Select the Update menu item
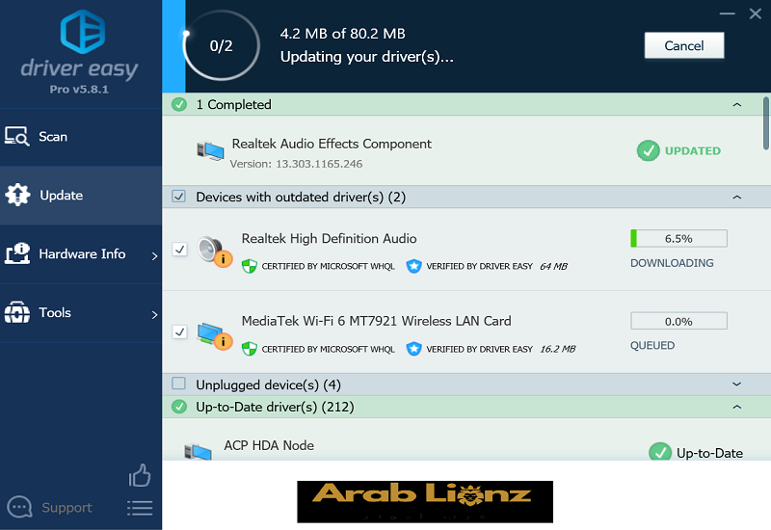This screenshot has height=530, width=771. tap(81, 196)
